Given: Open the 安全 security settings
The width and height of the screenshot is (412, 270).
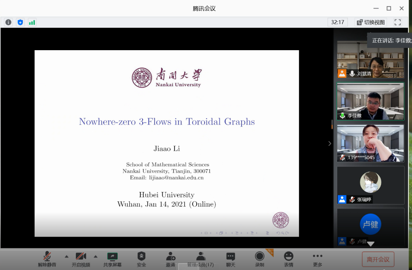Looking at the screenshot, I should (x=141, y=259).
